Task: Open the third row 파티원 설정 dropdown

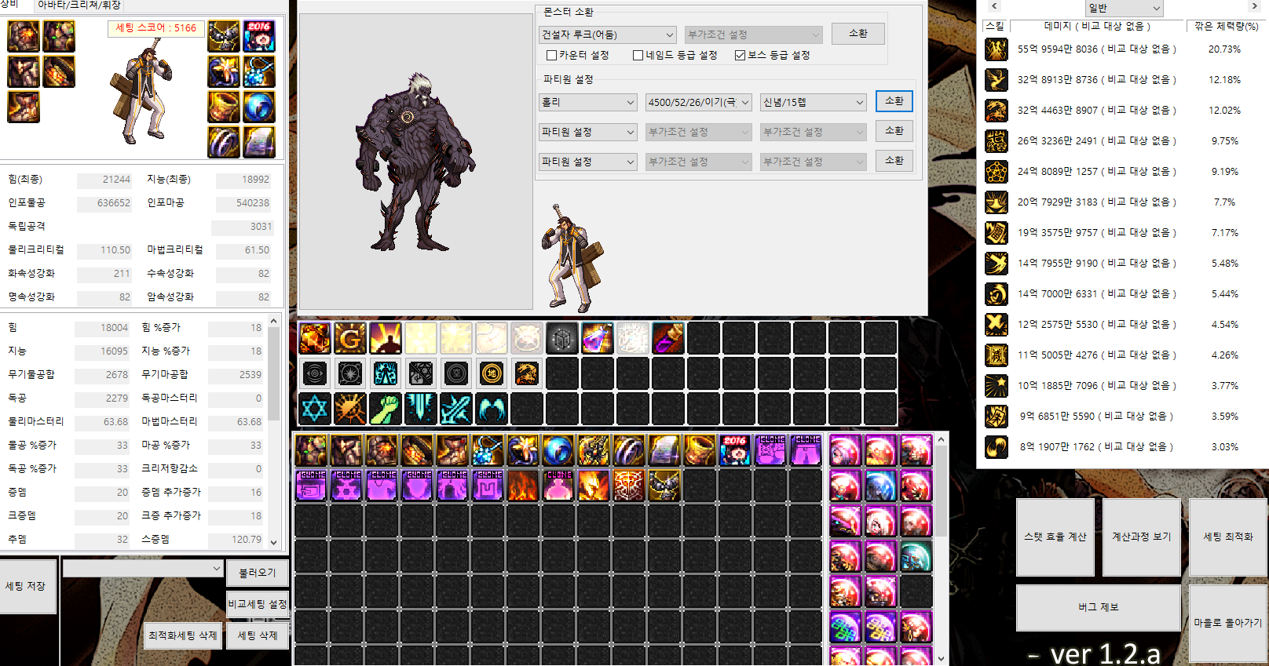Action: click(x=588, y=162)
